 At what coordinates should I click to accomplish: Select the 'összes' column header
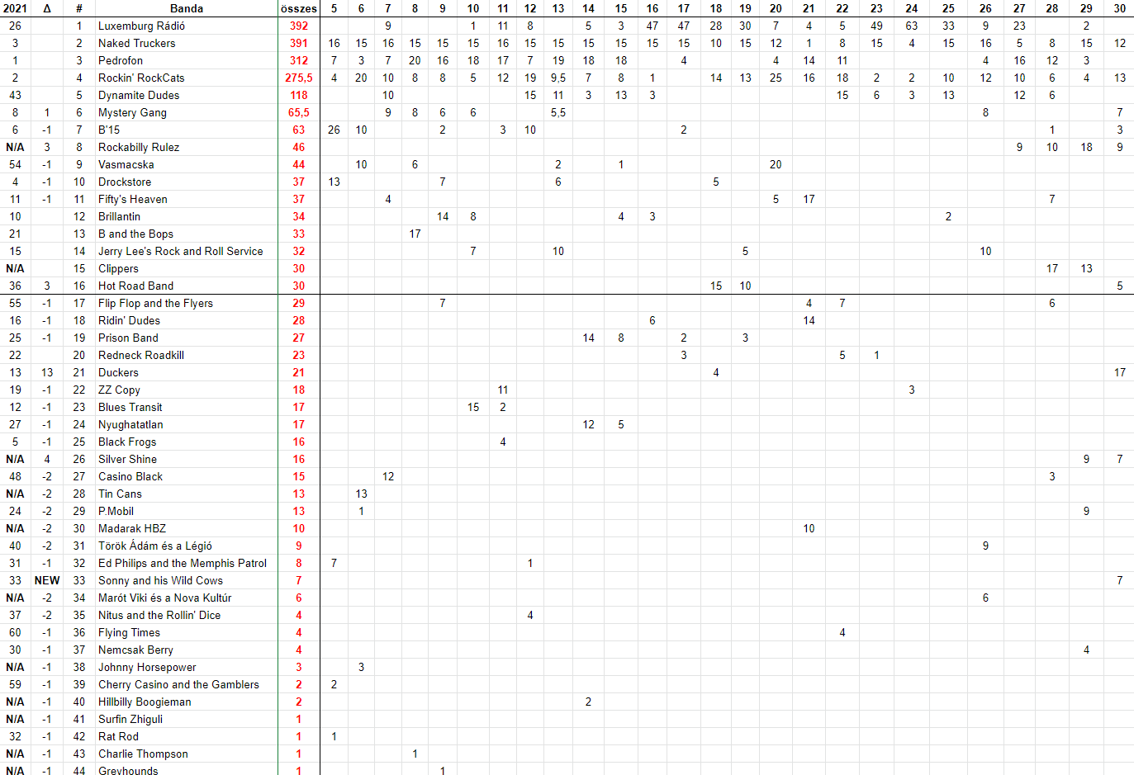click(298, 8)
